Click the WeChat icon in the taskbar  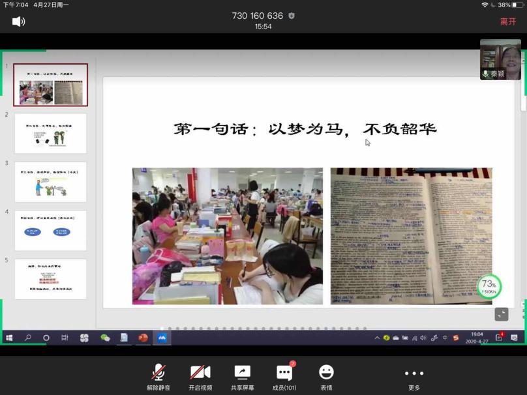(x=105, y=338)
